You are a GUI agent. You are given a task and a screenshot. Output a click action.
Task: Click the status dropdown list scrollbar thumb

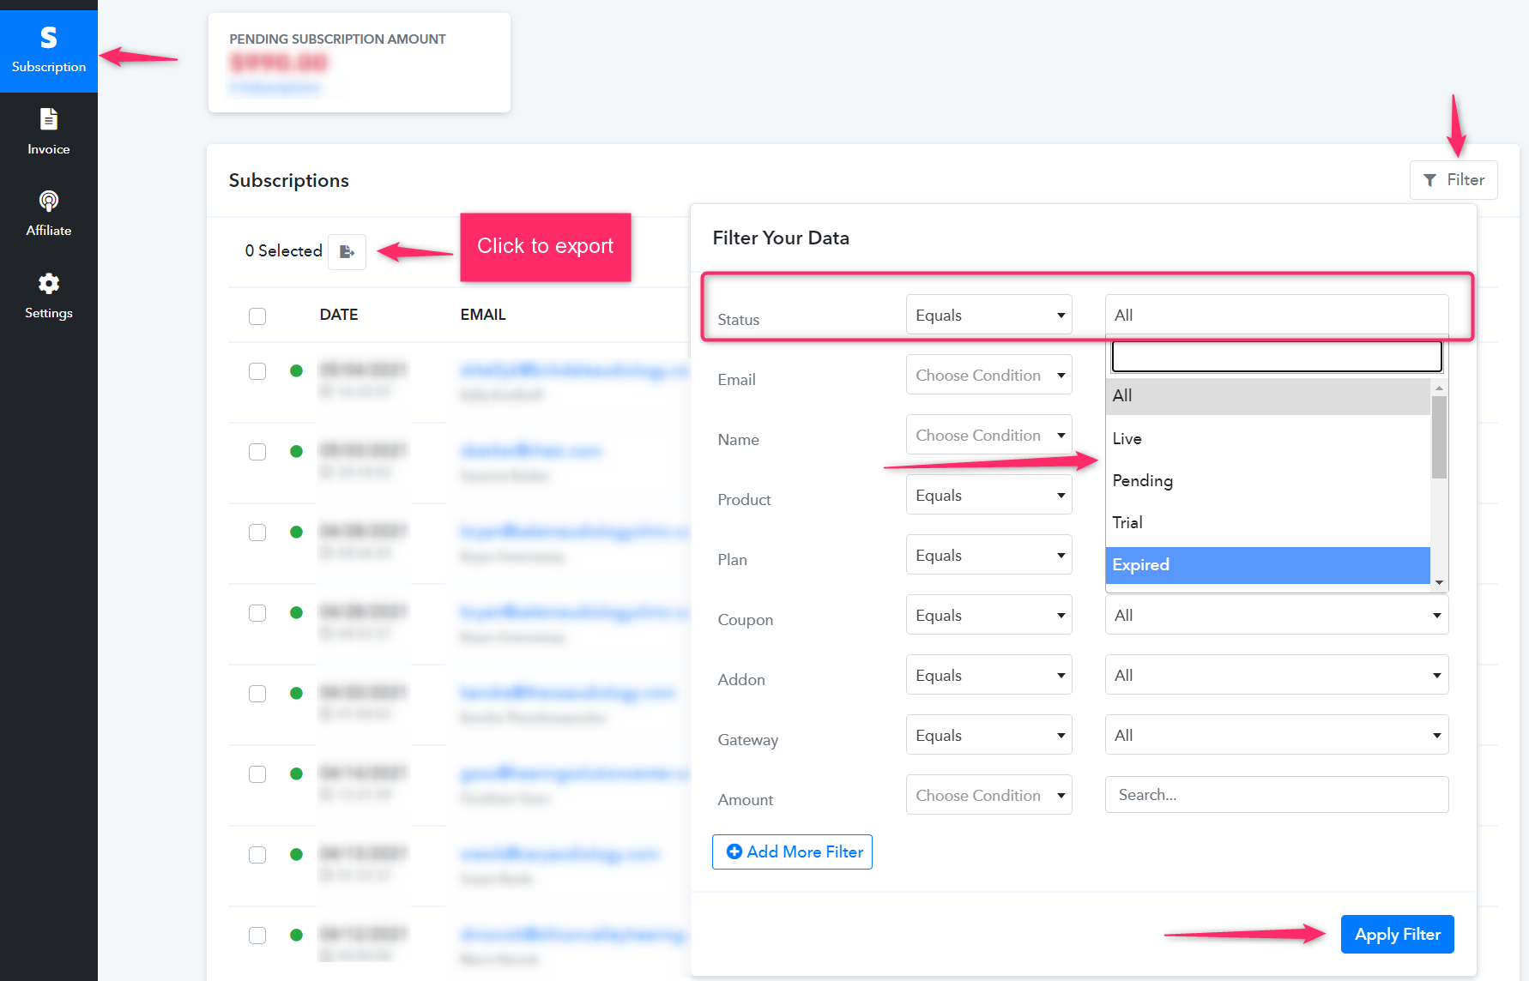point(1439,437)
